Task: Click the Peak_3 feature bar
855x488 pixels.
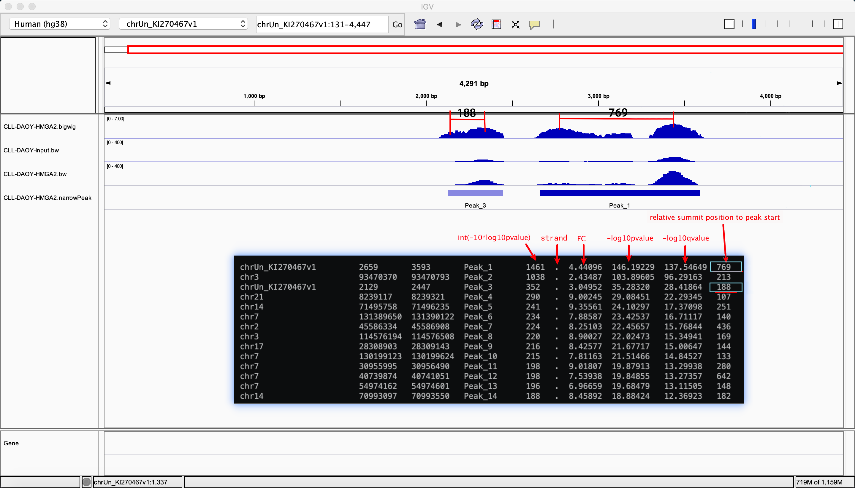Action: click(x=475, y=193)
